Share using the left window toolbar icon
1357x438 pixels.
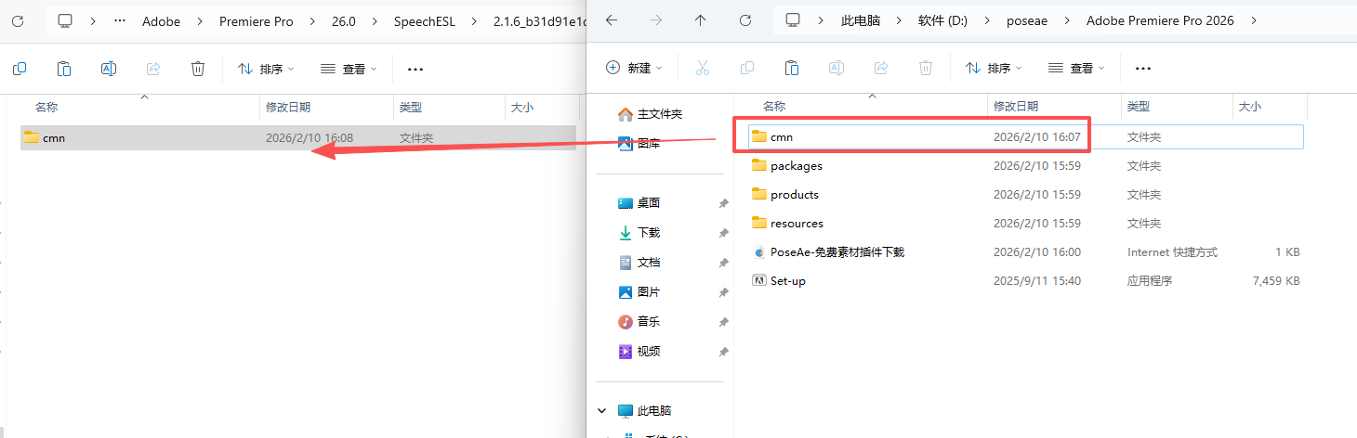coord(153,69)
